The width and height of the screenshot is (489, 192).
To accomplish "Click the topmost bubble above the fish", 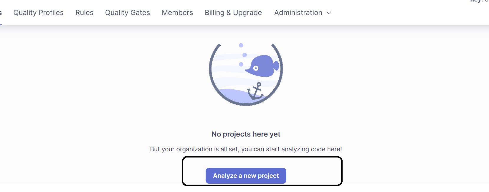I will (241, 45).
